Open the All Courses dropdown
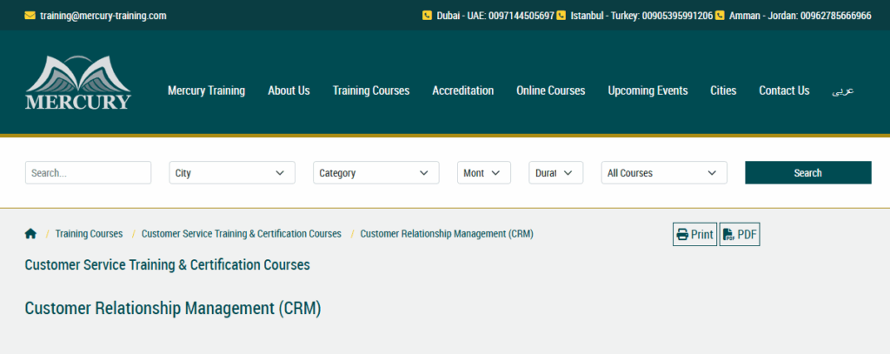 click(x=664, y=173)
